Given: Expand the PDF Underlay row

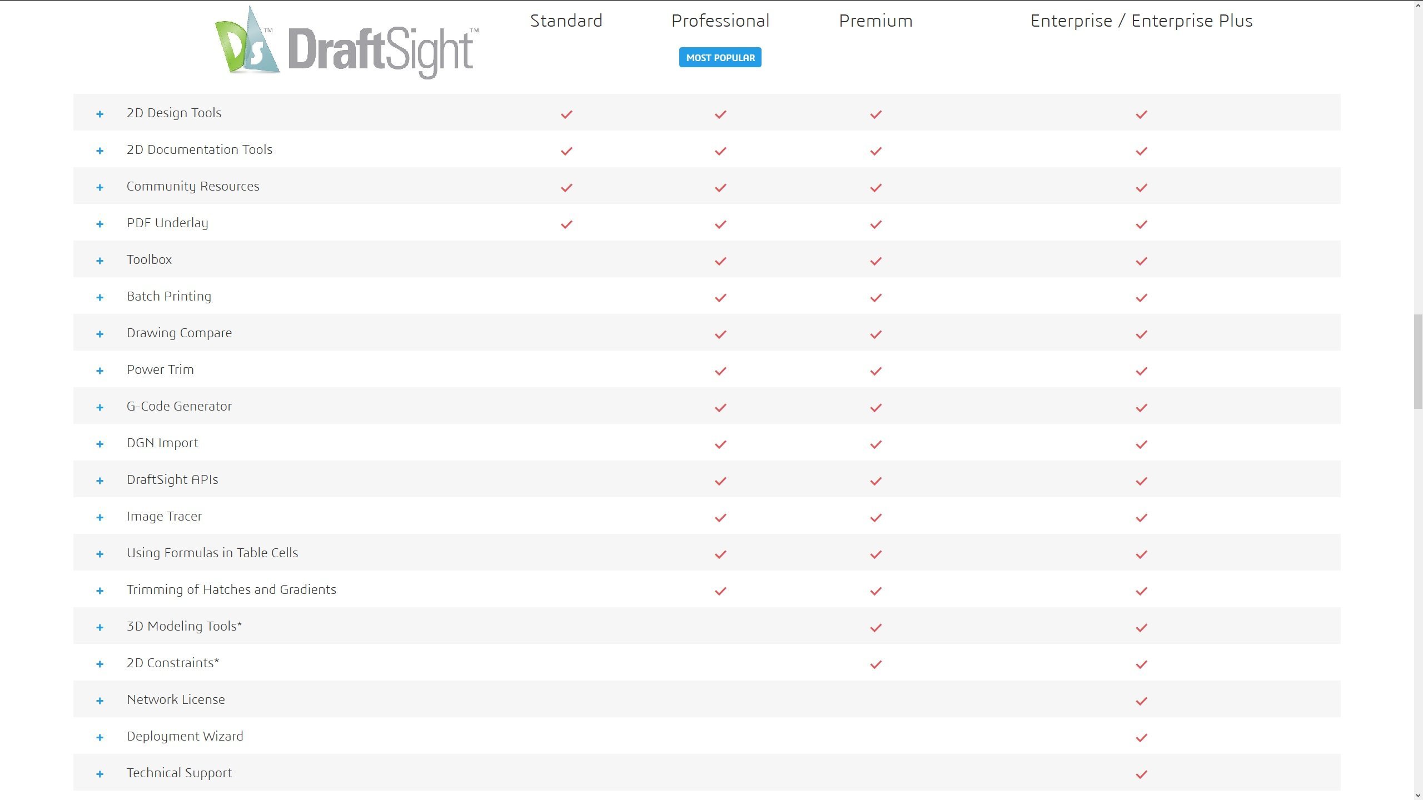Looking at the screenshot, I should click(99, 224).
